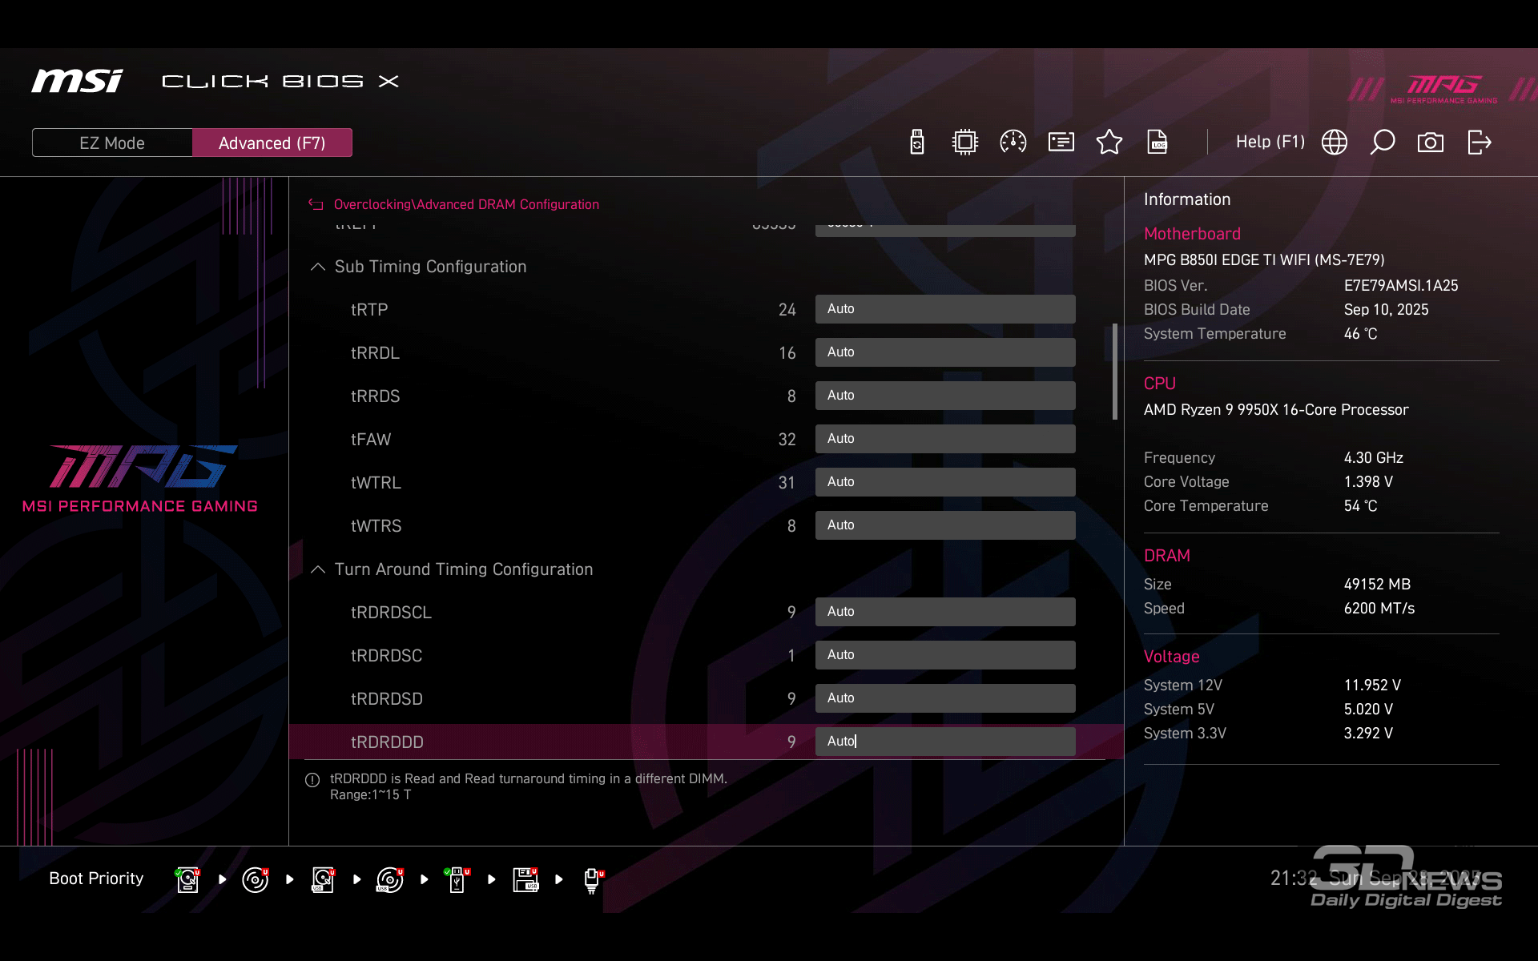Open the LOG file icon
Image resolution: width=1538 pixels, height=961 pixels.
(1158, 143)
